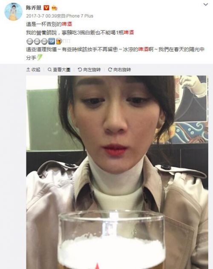
Task: Click the red 啤酒 keyword after 冰凉的
Action: point(143,50)
